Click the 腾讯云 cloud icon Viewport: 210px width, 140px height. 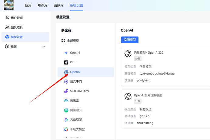click(x=66, y=101)
